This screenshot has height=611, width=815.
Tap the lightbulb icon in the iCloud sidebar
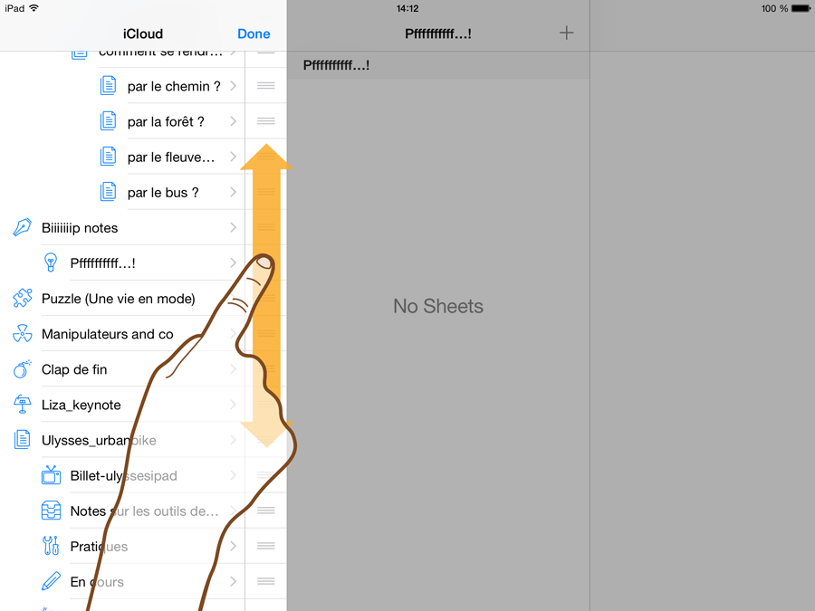[x=51, y=263]
